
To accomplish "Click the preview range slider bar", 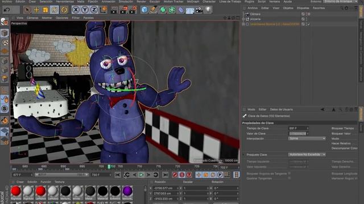I will point(61,175).
